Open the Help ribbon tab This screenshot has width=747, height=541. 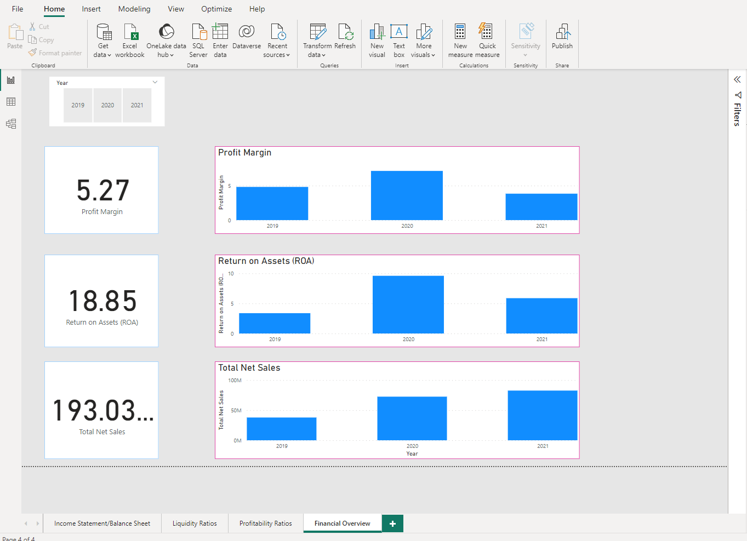257,9
